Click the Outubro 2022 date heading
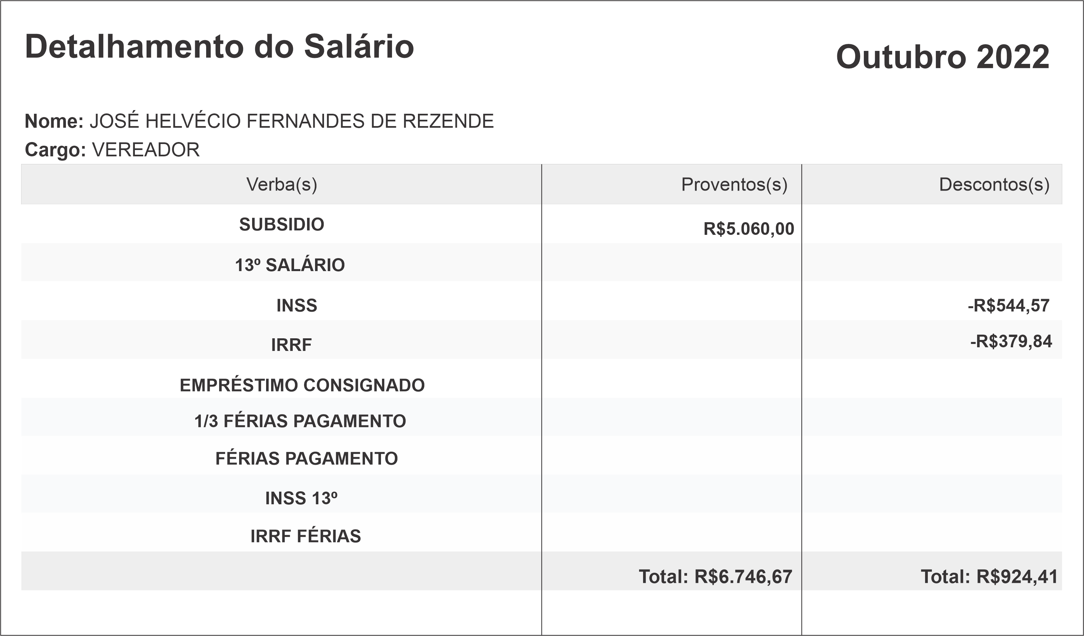The image size is (1084, 636). point(942,57)
